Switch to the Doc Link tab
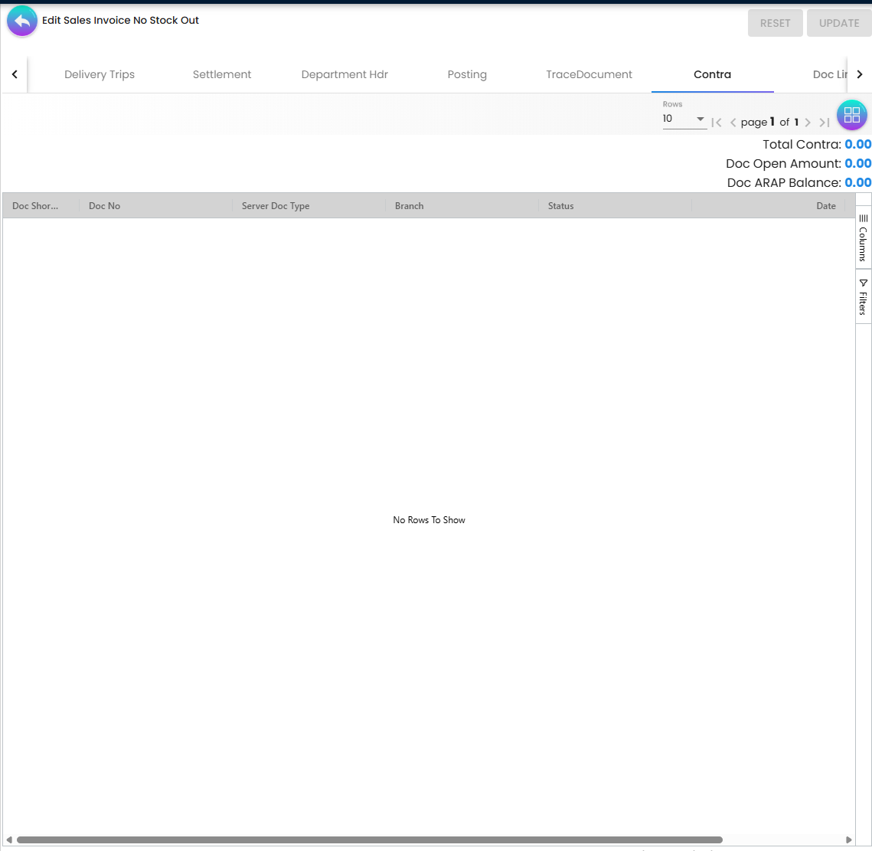 point(830,74)
